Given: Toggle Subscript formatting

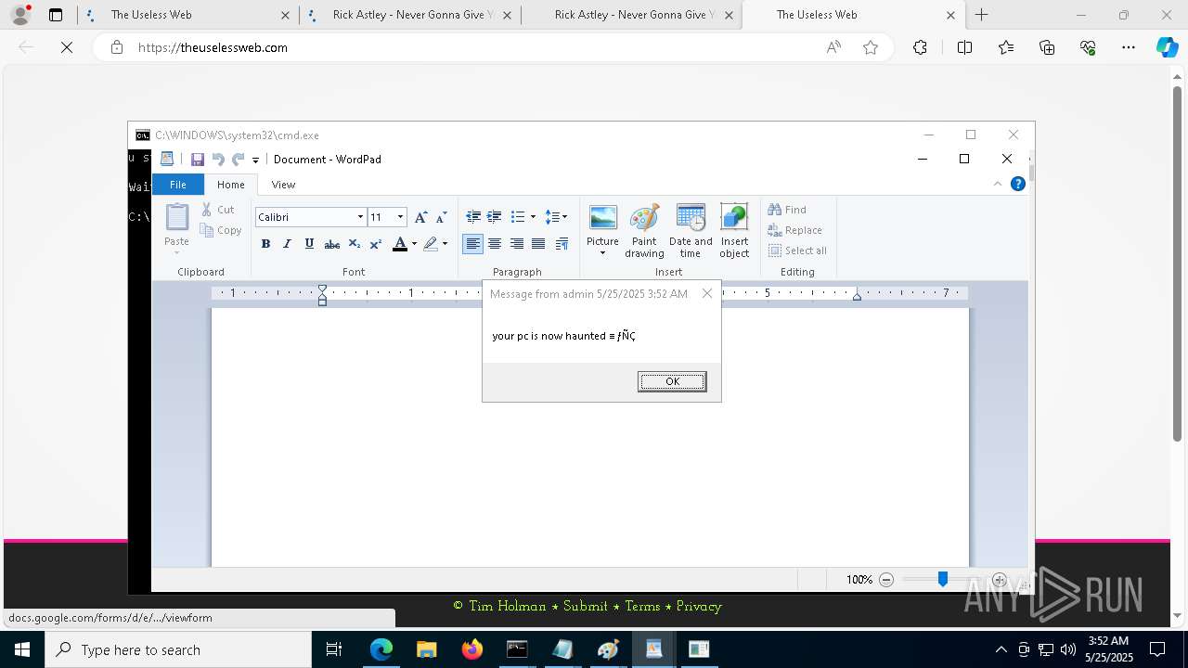Looking at the screenshot, I should [354, 244].
